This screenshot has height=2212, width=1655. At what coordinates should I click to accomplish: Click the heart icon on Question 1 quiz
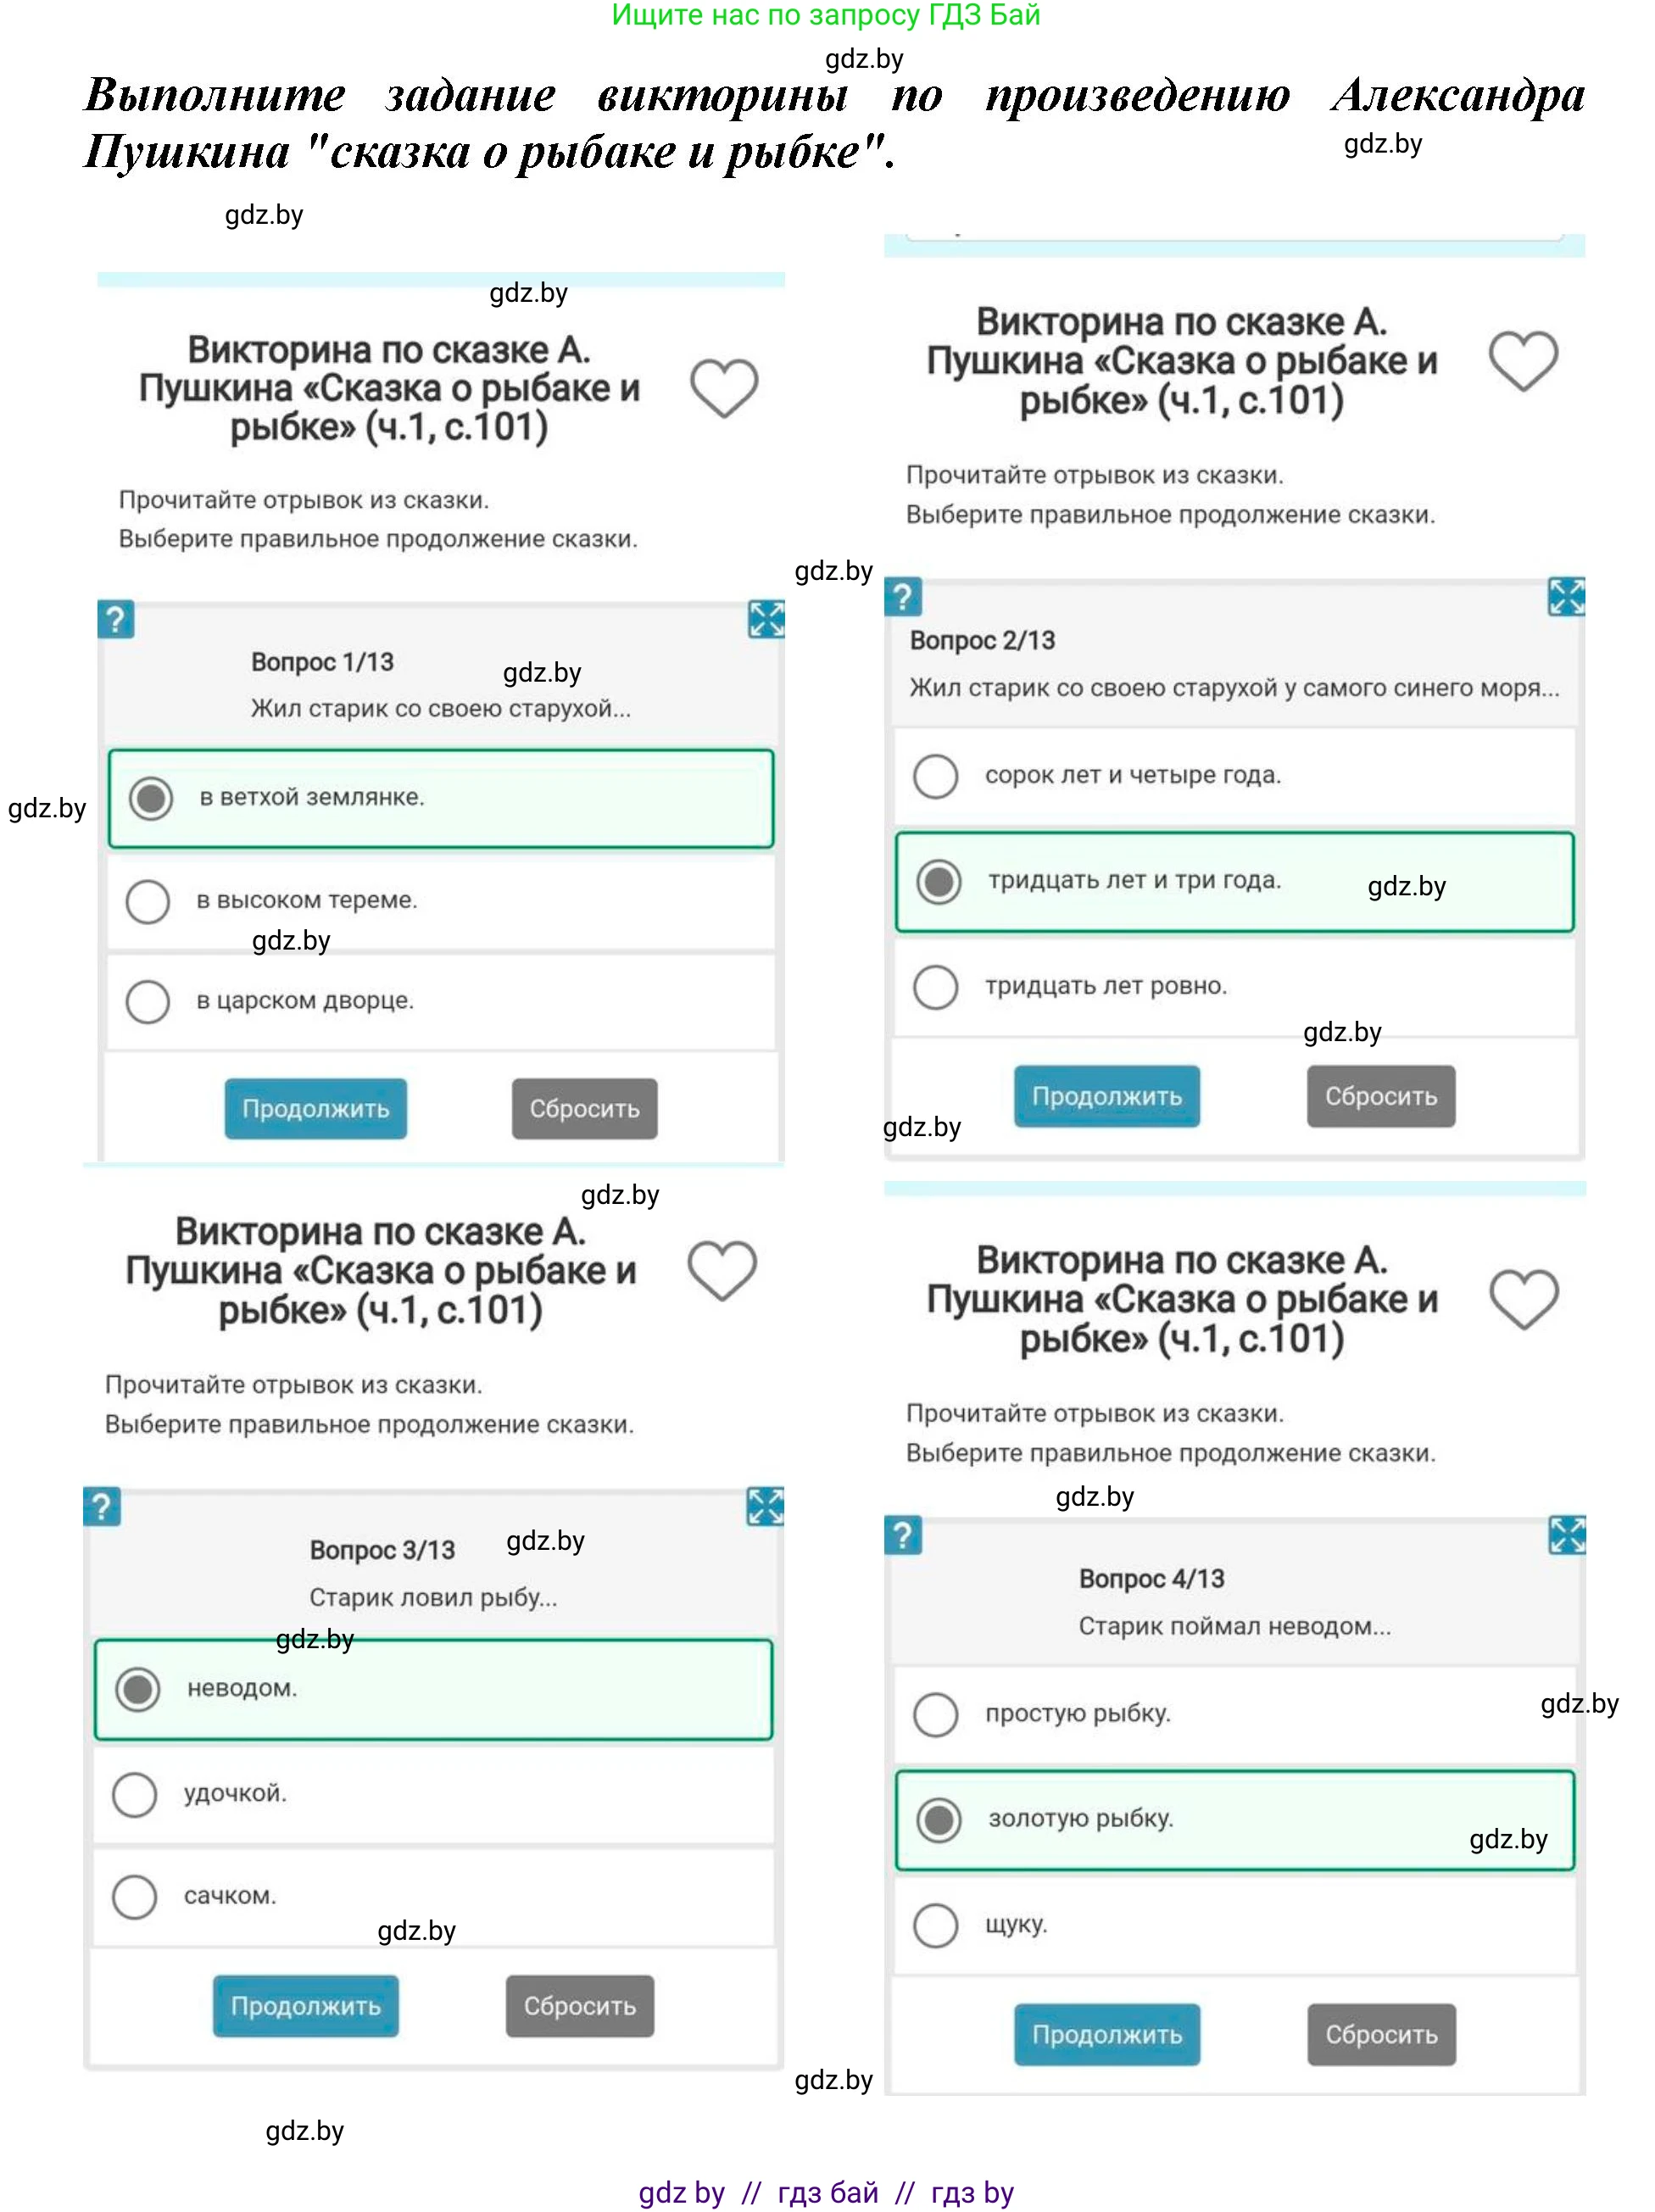click(723, 387)
